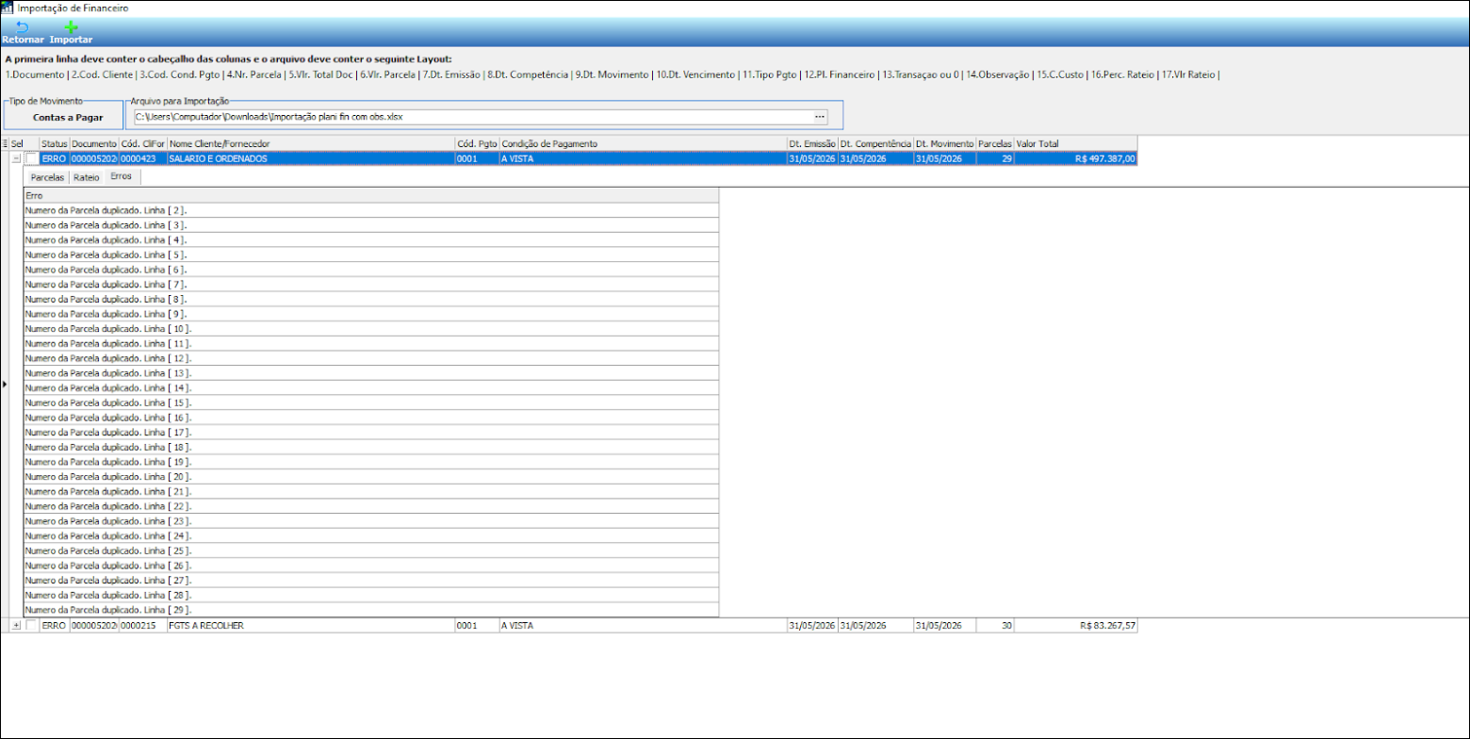This screenshot has height=739, width=1470.
Task: Sort by Cód. CliFor column header
Action: click(143, 143)
